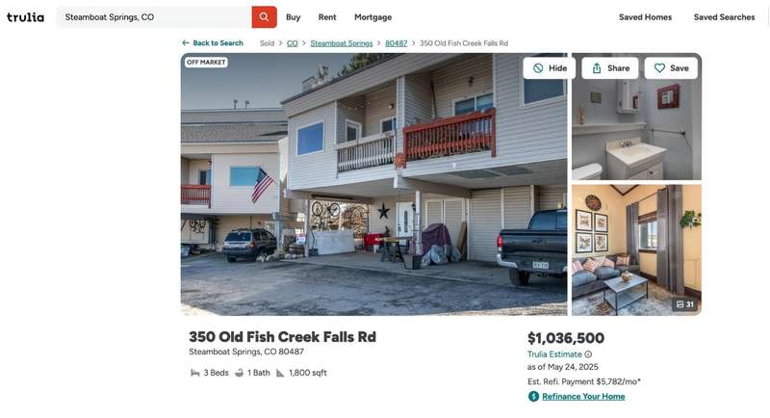
Task: Open the Rent menu
Action: (327, 17)
